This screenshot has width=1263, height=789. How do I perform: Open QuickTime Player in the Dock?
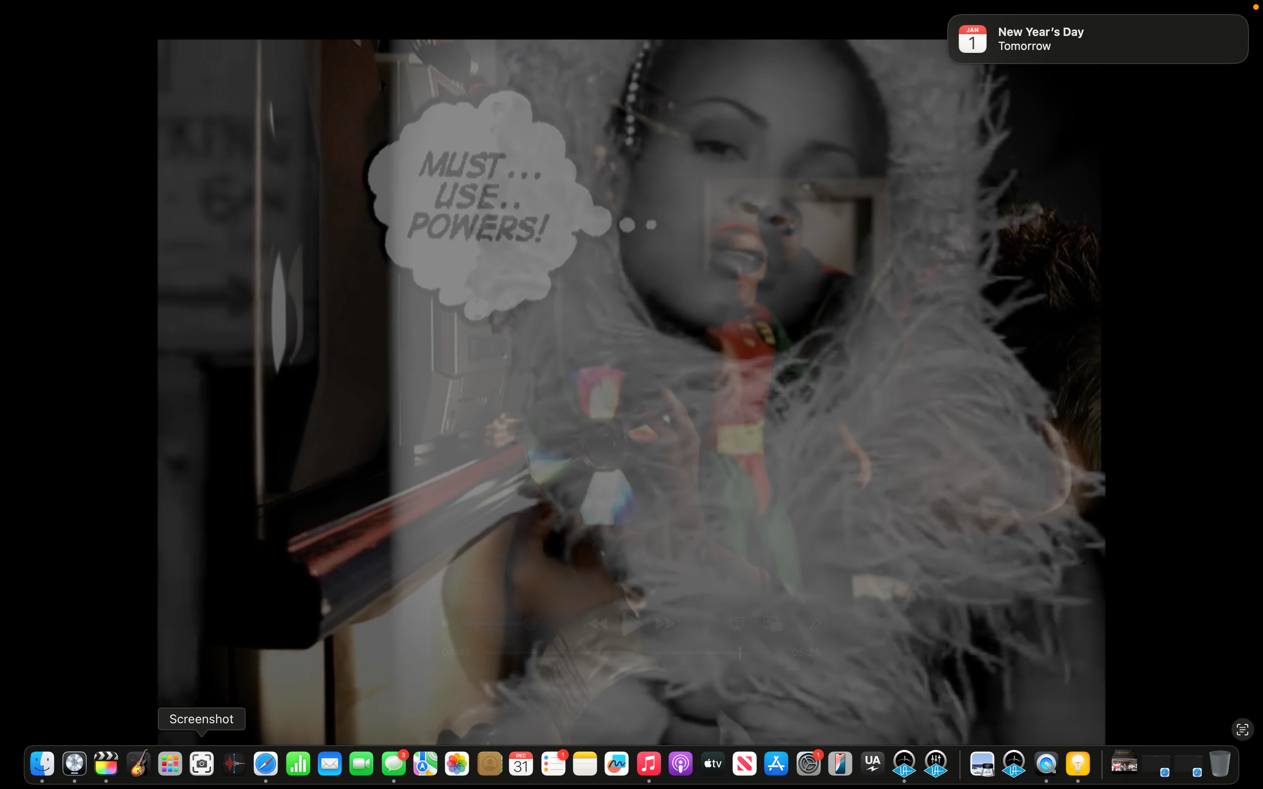[1046, 764]
